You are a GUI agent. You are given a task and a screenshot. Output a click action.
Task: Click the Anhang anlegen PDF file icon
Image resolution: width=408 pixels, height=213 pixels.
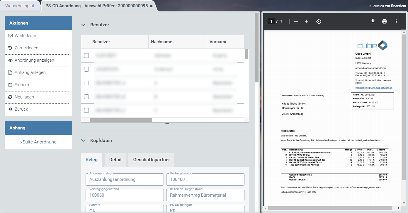pos(10,72)
